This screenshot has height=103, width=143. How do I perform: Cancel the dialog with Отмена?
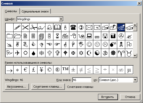pos(130,97)
